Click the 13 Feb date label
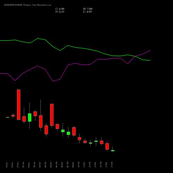Viewport: 173px width, 173px height. click(95, 165)
